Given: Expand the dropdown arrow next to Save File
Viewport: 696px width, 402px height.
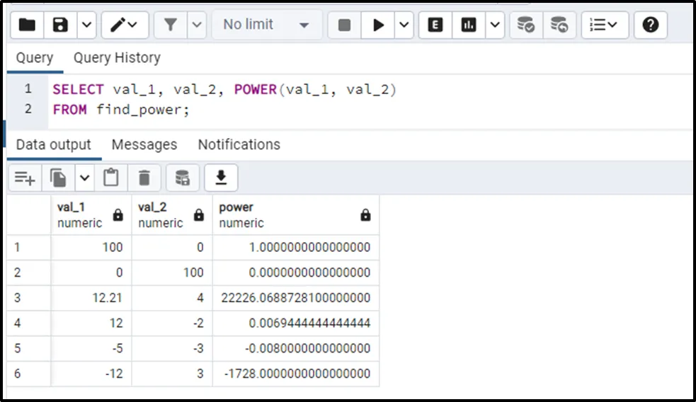Looking at the screenshot, I should tap(86, 25).
